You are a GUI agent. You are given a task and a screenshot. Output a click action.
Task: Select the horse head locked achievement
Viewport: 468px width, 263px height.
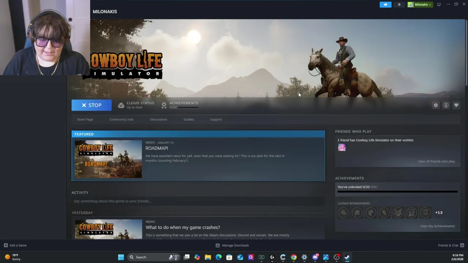coord(371,213)
